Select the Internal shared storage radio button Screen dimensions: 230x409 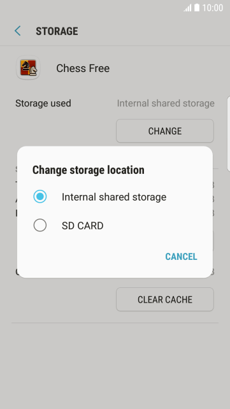(x=40, y=197)
